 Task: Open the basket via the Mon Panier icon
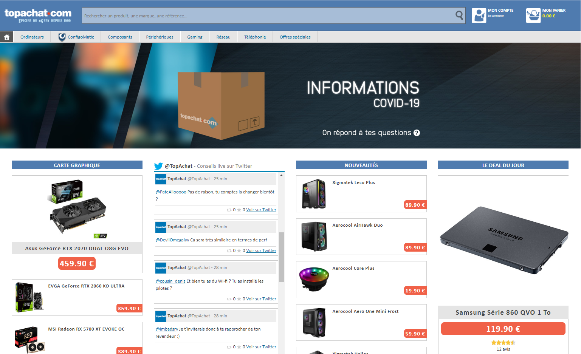coord(533,15)
